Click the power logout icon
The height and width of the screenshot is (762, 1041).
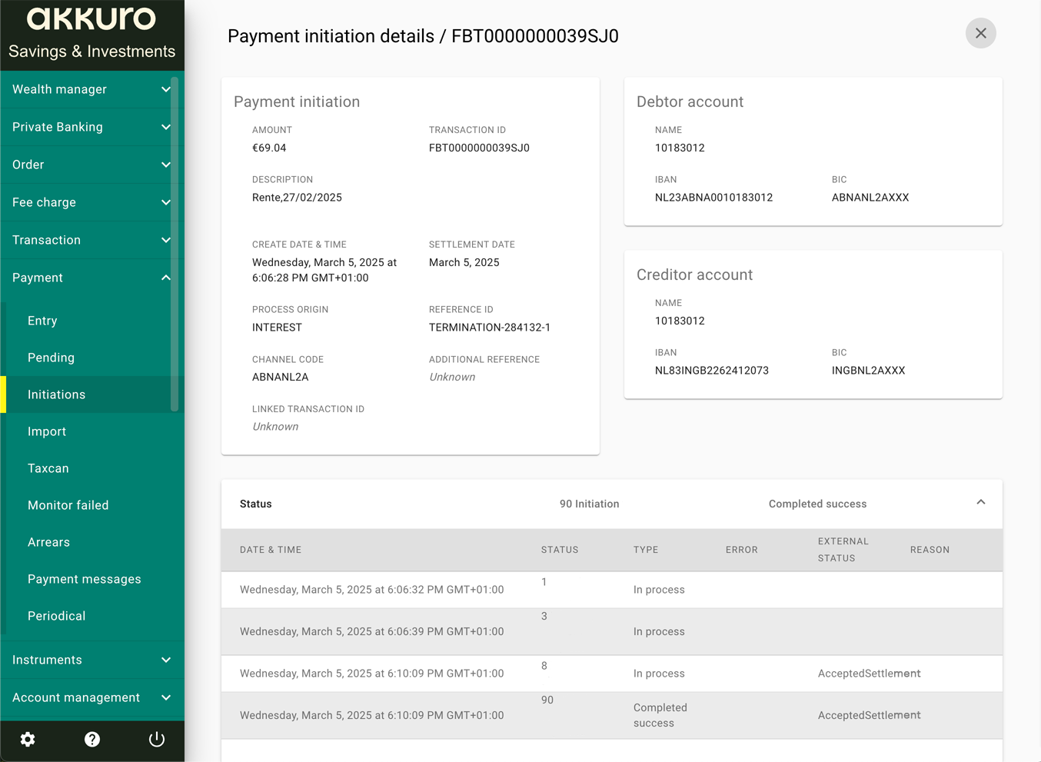point(157,739)
